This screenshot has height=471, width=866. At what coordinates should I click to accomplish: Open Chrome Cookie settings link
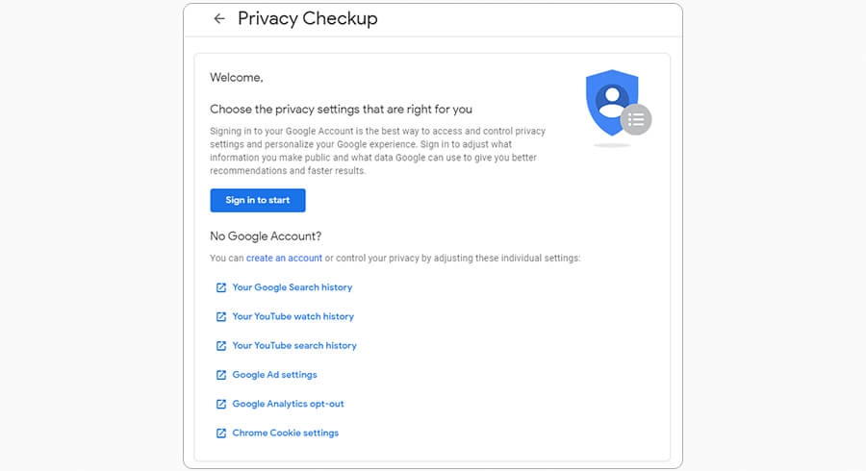pos(286,434)
